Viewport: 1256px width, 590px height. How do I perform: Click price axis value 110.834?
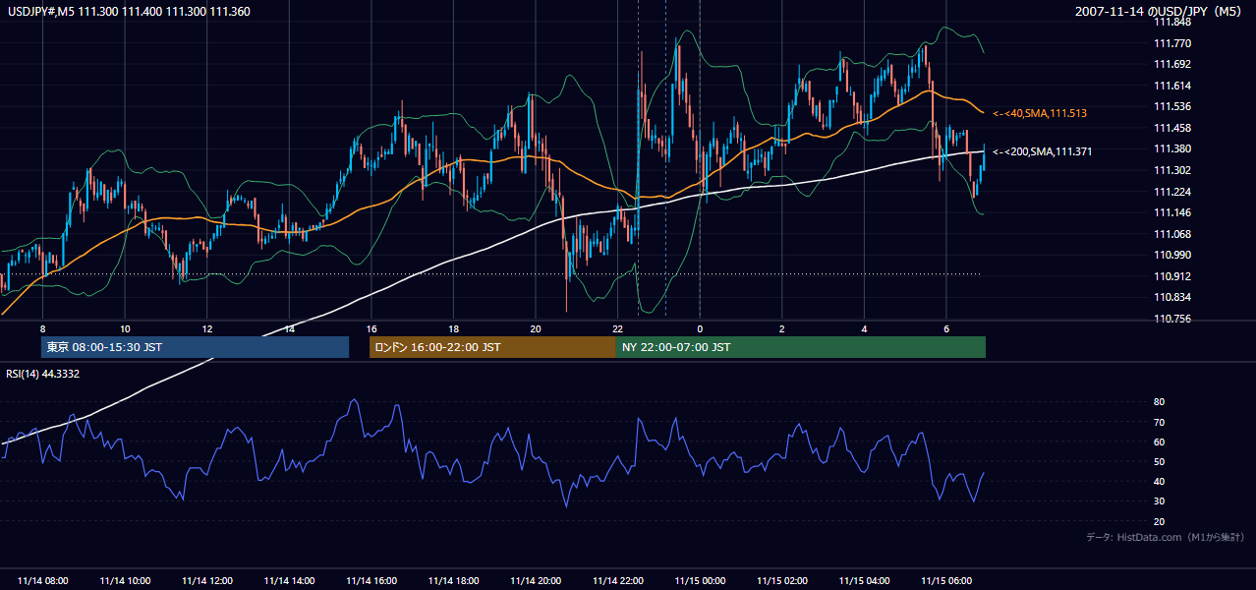click(1171, 297)
